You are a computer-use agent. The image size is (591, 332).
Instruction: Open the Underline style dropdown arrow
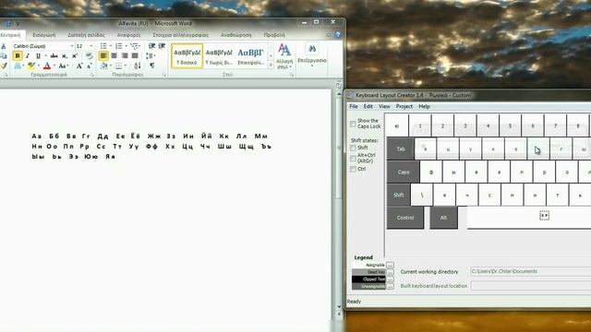coord(45,56)
